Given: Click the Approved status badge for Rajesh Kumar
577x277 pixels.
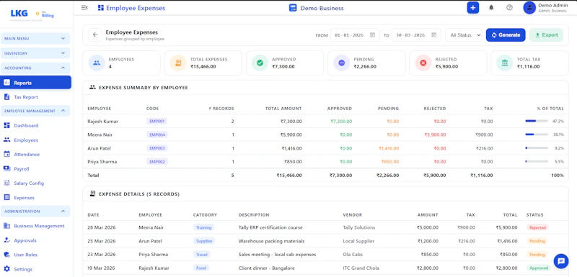Looking at the screenshot, I should (x=538, y=268).
